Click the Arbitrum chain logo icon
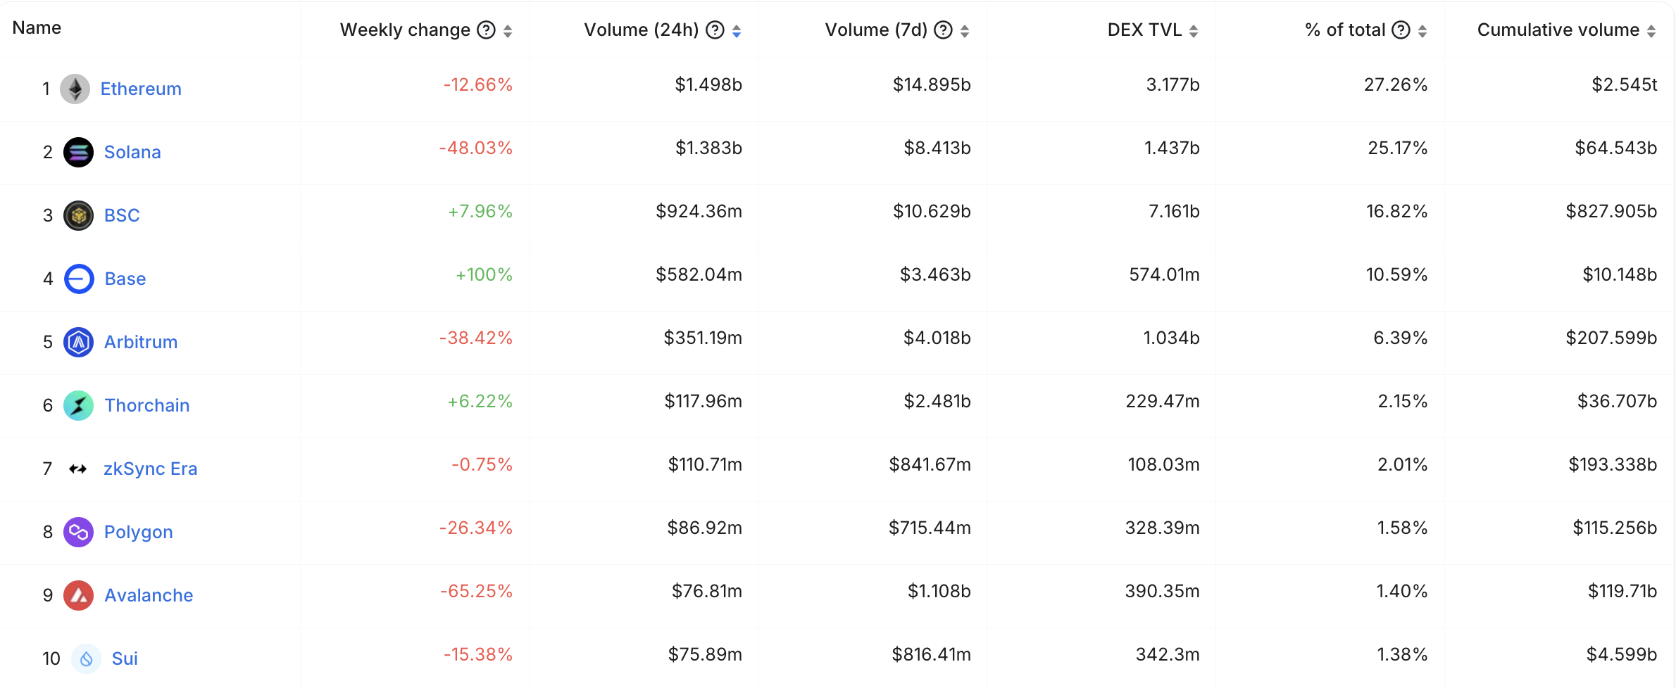Image resolution: width=1676 pixels, height=688 pixels. pyautogui.click(x=78, y=342)
